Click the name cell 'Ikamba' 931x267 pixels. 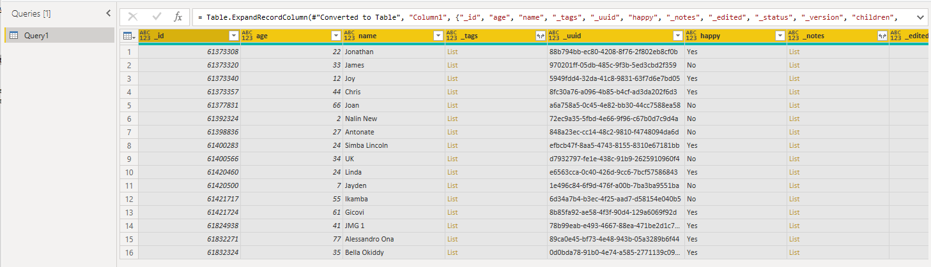click(x=394, y=199)
